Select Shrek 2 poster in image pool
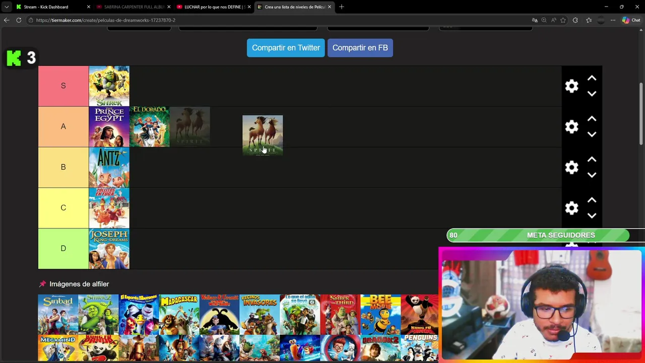This screenshot has width=645, height=363. [98, 315]
